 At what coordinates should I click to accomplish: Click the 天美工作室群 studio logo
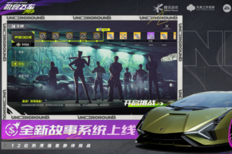(201, 8)
